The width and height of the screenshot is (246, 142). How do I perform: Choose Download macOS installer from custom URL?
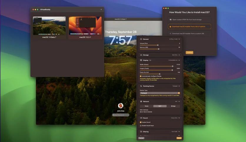190,33
